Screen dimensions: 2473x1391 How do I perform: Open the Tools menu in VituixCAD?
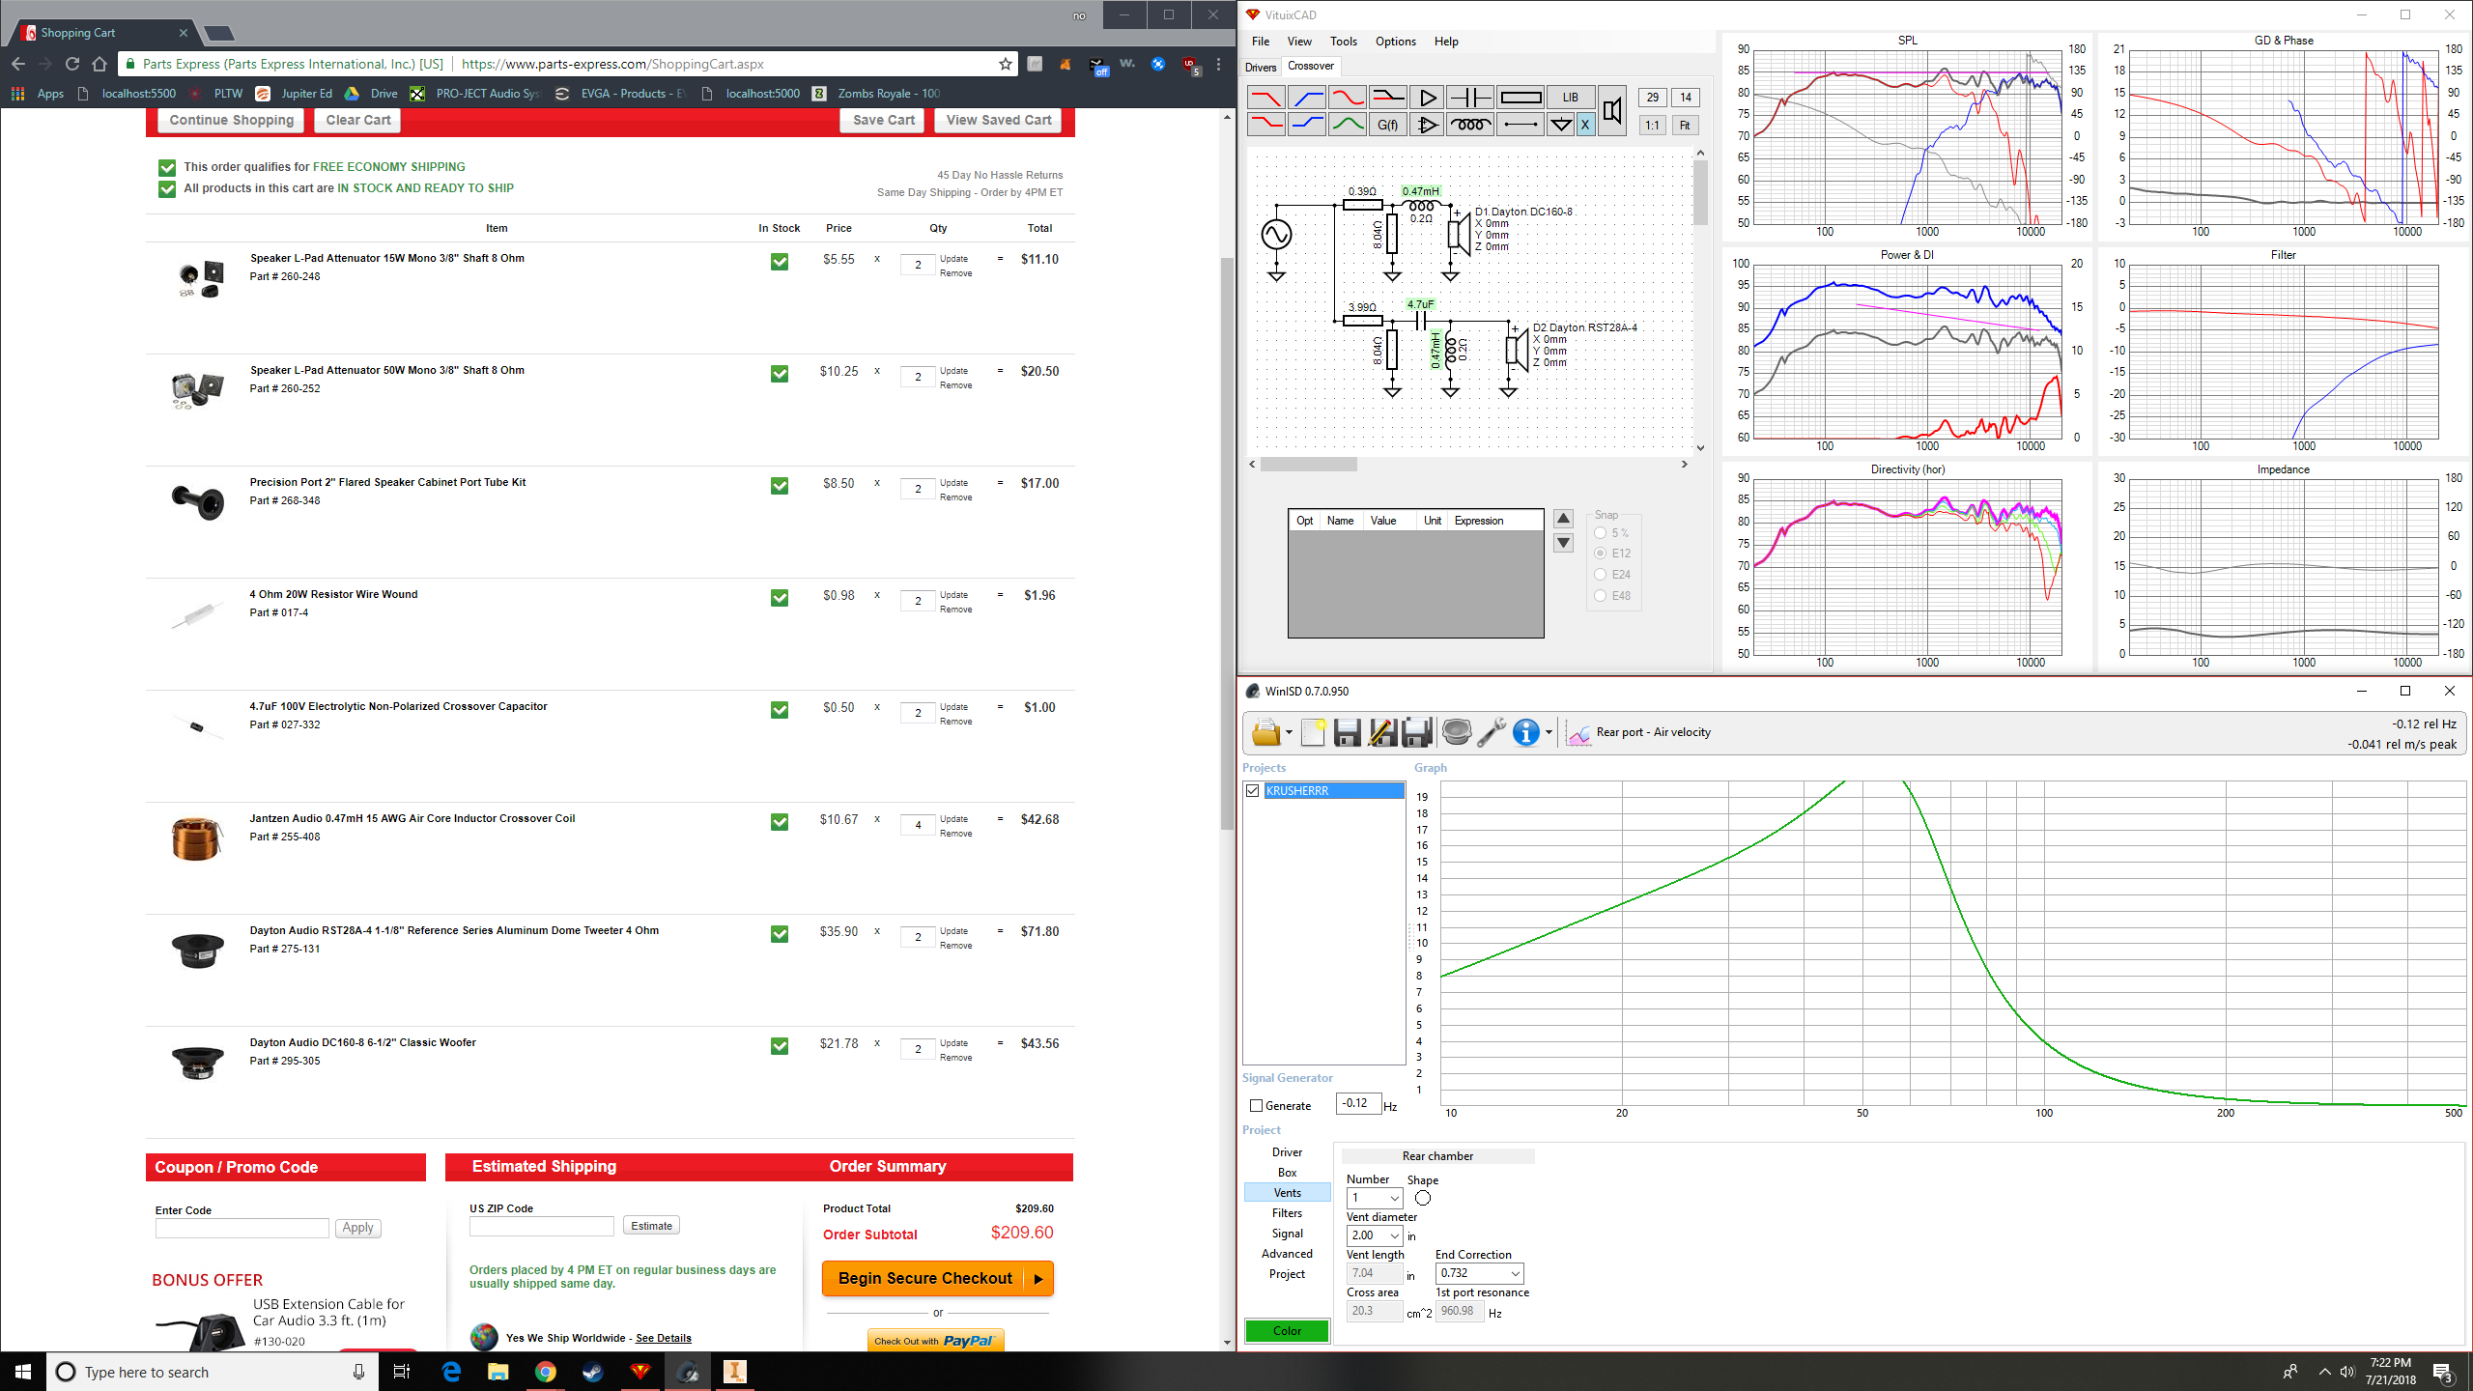click(x=1343, y=42)
